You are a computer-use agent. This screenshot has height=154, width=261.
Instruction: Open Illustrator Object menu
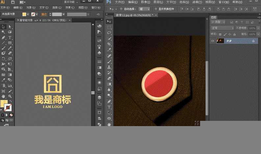[x=31, y=8]
